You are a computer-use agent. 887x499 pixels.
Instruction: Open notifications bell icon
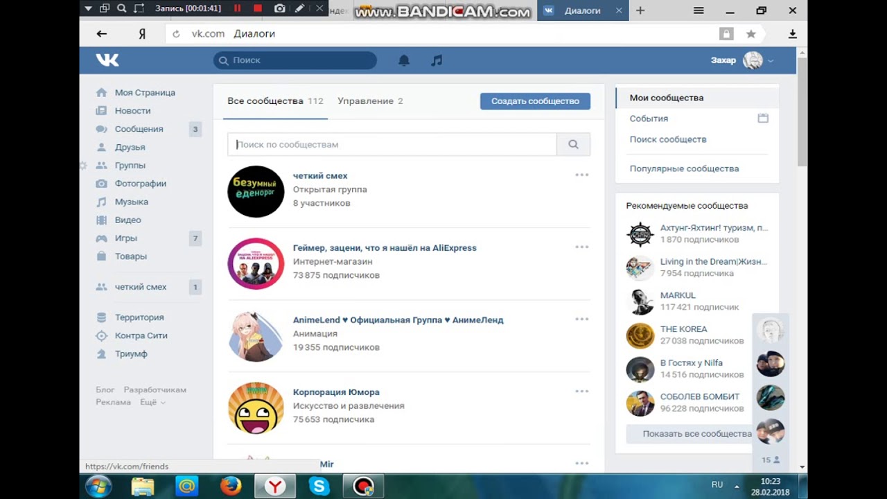404,60
